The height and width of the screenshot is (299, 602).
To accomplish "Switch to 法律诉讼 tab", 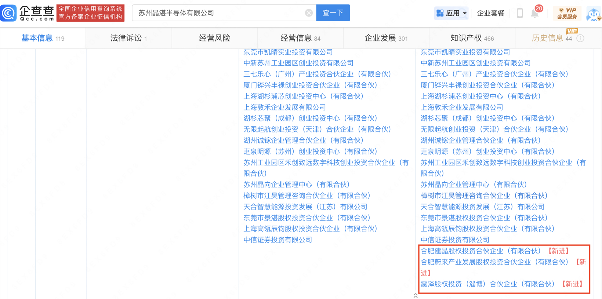I will (x=128, y=38).
